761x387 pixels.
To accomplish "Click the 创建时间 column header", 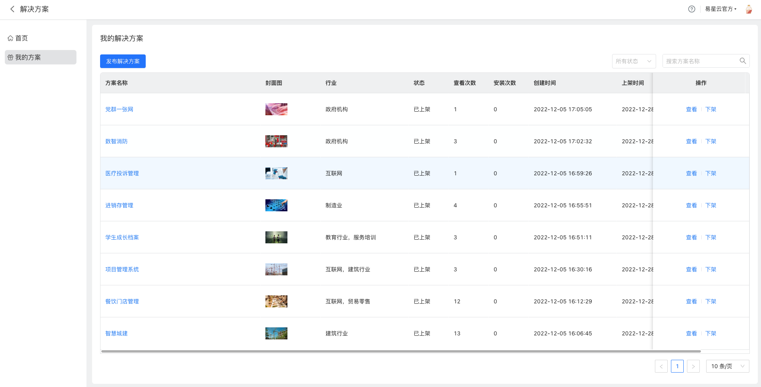I will (x=545, y=83).
